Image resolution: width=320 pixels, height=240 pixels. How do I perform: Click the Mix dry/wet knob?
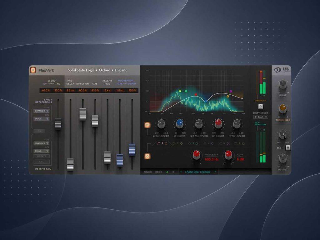click(x=282, y=134)
